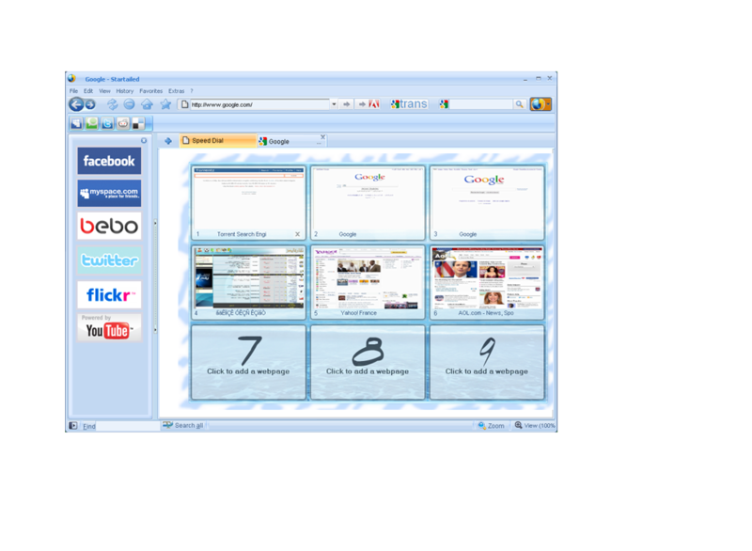Open the trans translation tool
This screenshot has width=752, height=551.
[x=410, y=104]
